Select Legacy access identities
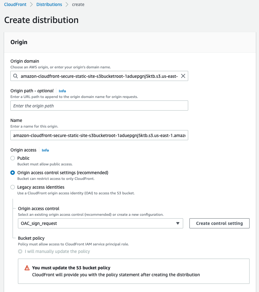This screenshot has width=259, height=292. pos(13,187)
